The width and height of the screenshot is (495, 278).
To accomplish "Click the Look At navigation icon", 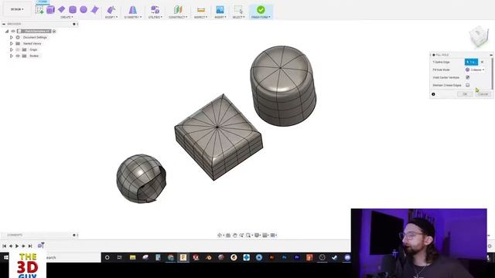I will (x=228, y=235).
